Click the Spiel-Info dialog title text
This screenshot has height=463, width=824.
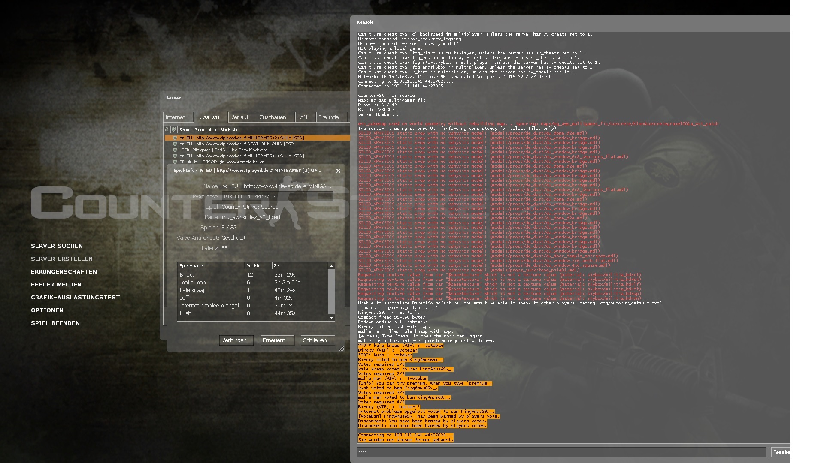pyautogui.click(x=247, y=171)
